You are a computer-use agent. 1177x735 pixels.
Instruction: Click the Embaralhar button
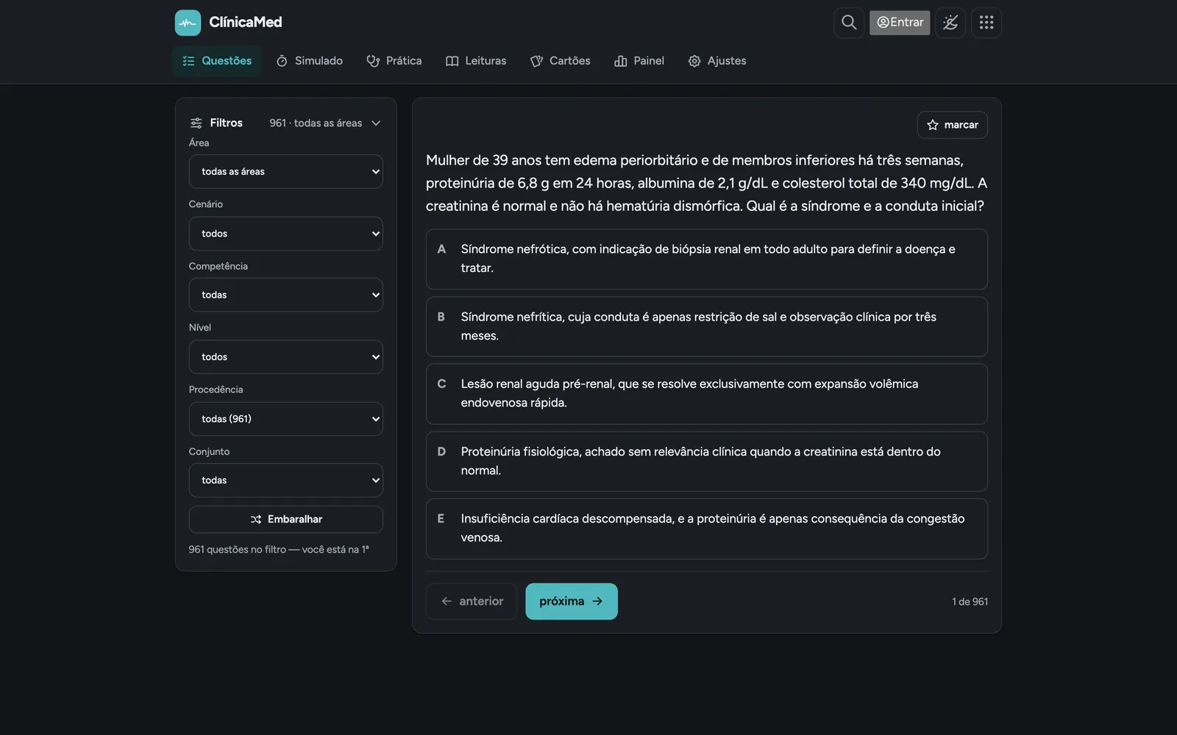(x=286, y=520)
